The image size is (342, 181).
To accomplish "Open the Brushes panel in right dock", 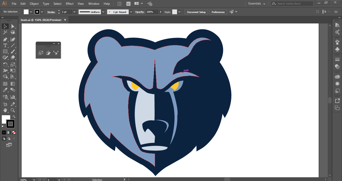I will [x=337, y=42].
